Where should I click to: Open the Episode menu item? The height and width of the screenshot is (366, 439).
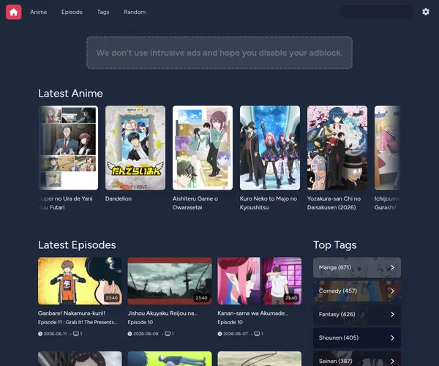72,12
